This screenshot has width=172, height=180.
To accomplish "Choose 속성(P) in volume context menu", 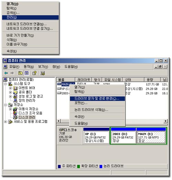I will pos(97,117).
